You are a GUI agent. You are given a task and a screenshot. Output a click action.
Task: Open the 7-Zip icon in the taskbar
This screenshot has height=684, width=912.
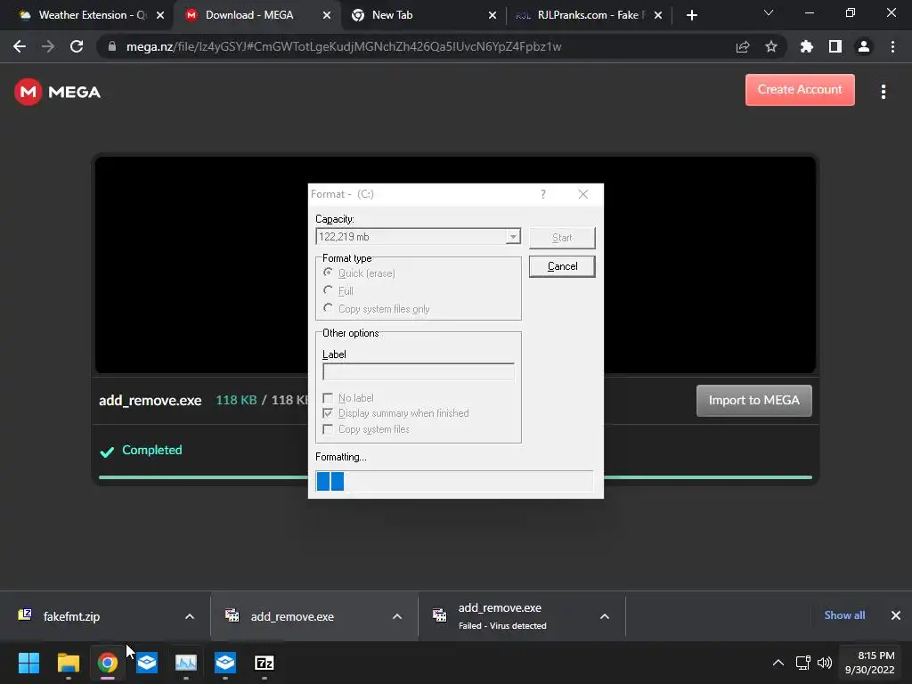(x=264, y=663)
